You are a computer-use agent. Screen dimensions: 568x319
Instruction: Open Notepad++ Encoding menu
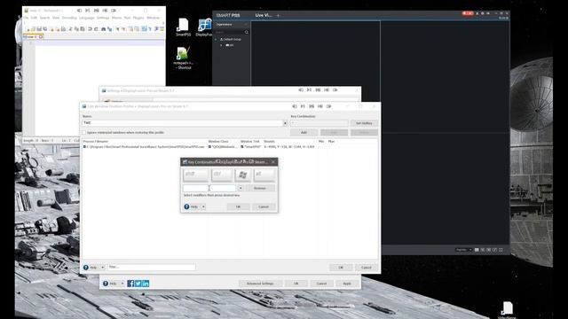tap(69, 18)
